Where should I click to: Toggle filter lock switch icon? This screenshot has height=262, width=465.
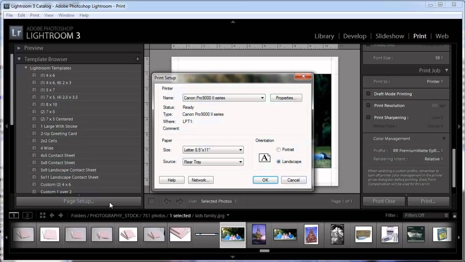tap(454, 215)
